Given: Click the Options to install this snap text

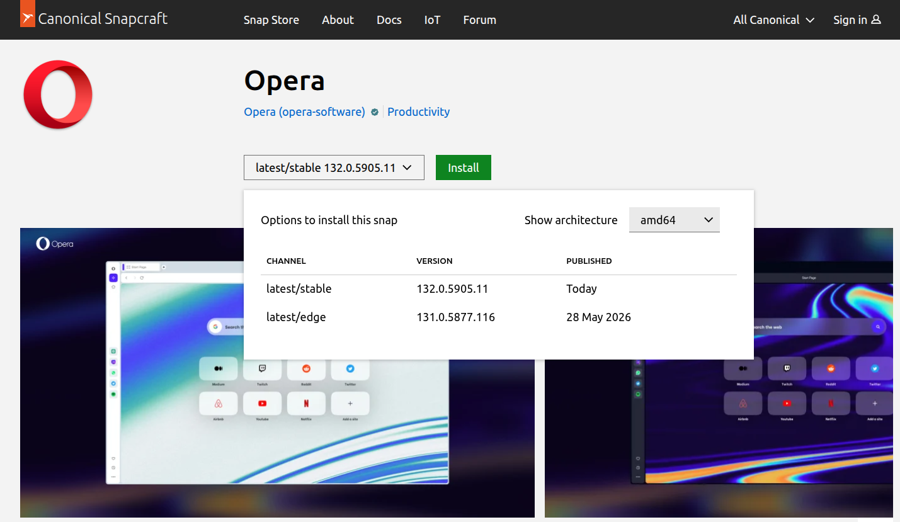Looking at the screenshot, I should click(x=329, y=220).
